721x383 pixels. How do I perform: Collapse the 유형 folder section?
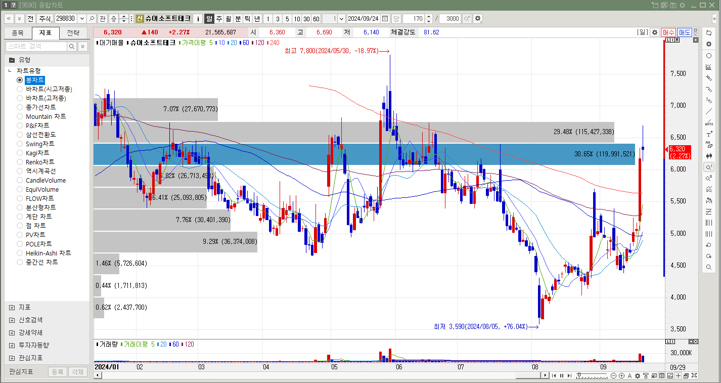pos(12,60)
